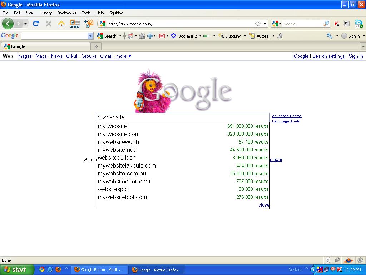Screen dimensions: 366x275
Task: Expand the URL bar history dropdown
Action: [x=265, y=24]
